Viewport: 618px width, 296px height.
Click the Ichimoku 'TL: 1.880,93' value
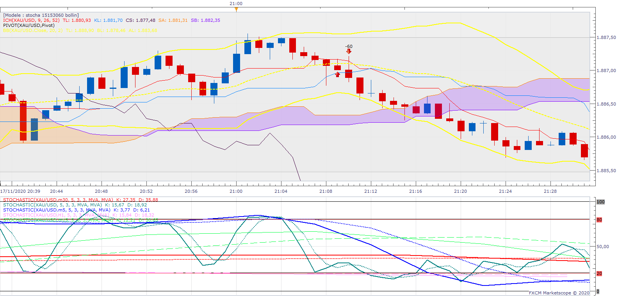(x=77, y=20)
